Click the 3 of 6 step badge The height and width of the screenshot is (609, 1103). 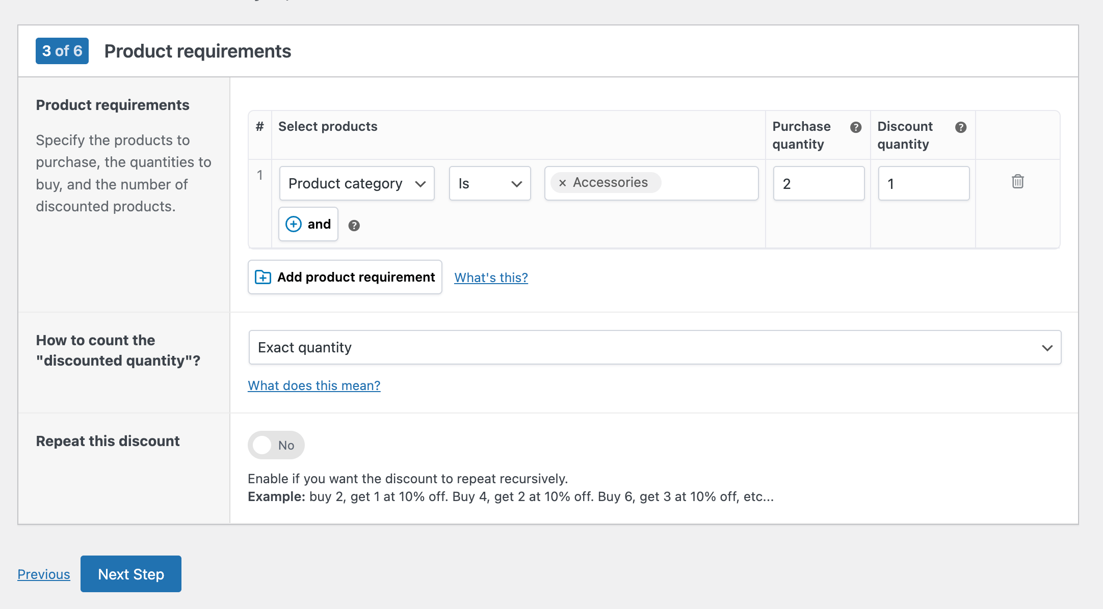[62, 51]
